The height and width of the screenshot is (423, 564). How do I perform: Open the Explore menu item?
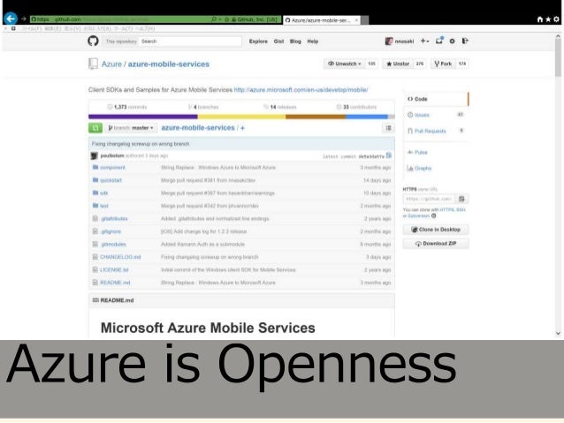[258, 42]
